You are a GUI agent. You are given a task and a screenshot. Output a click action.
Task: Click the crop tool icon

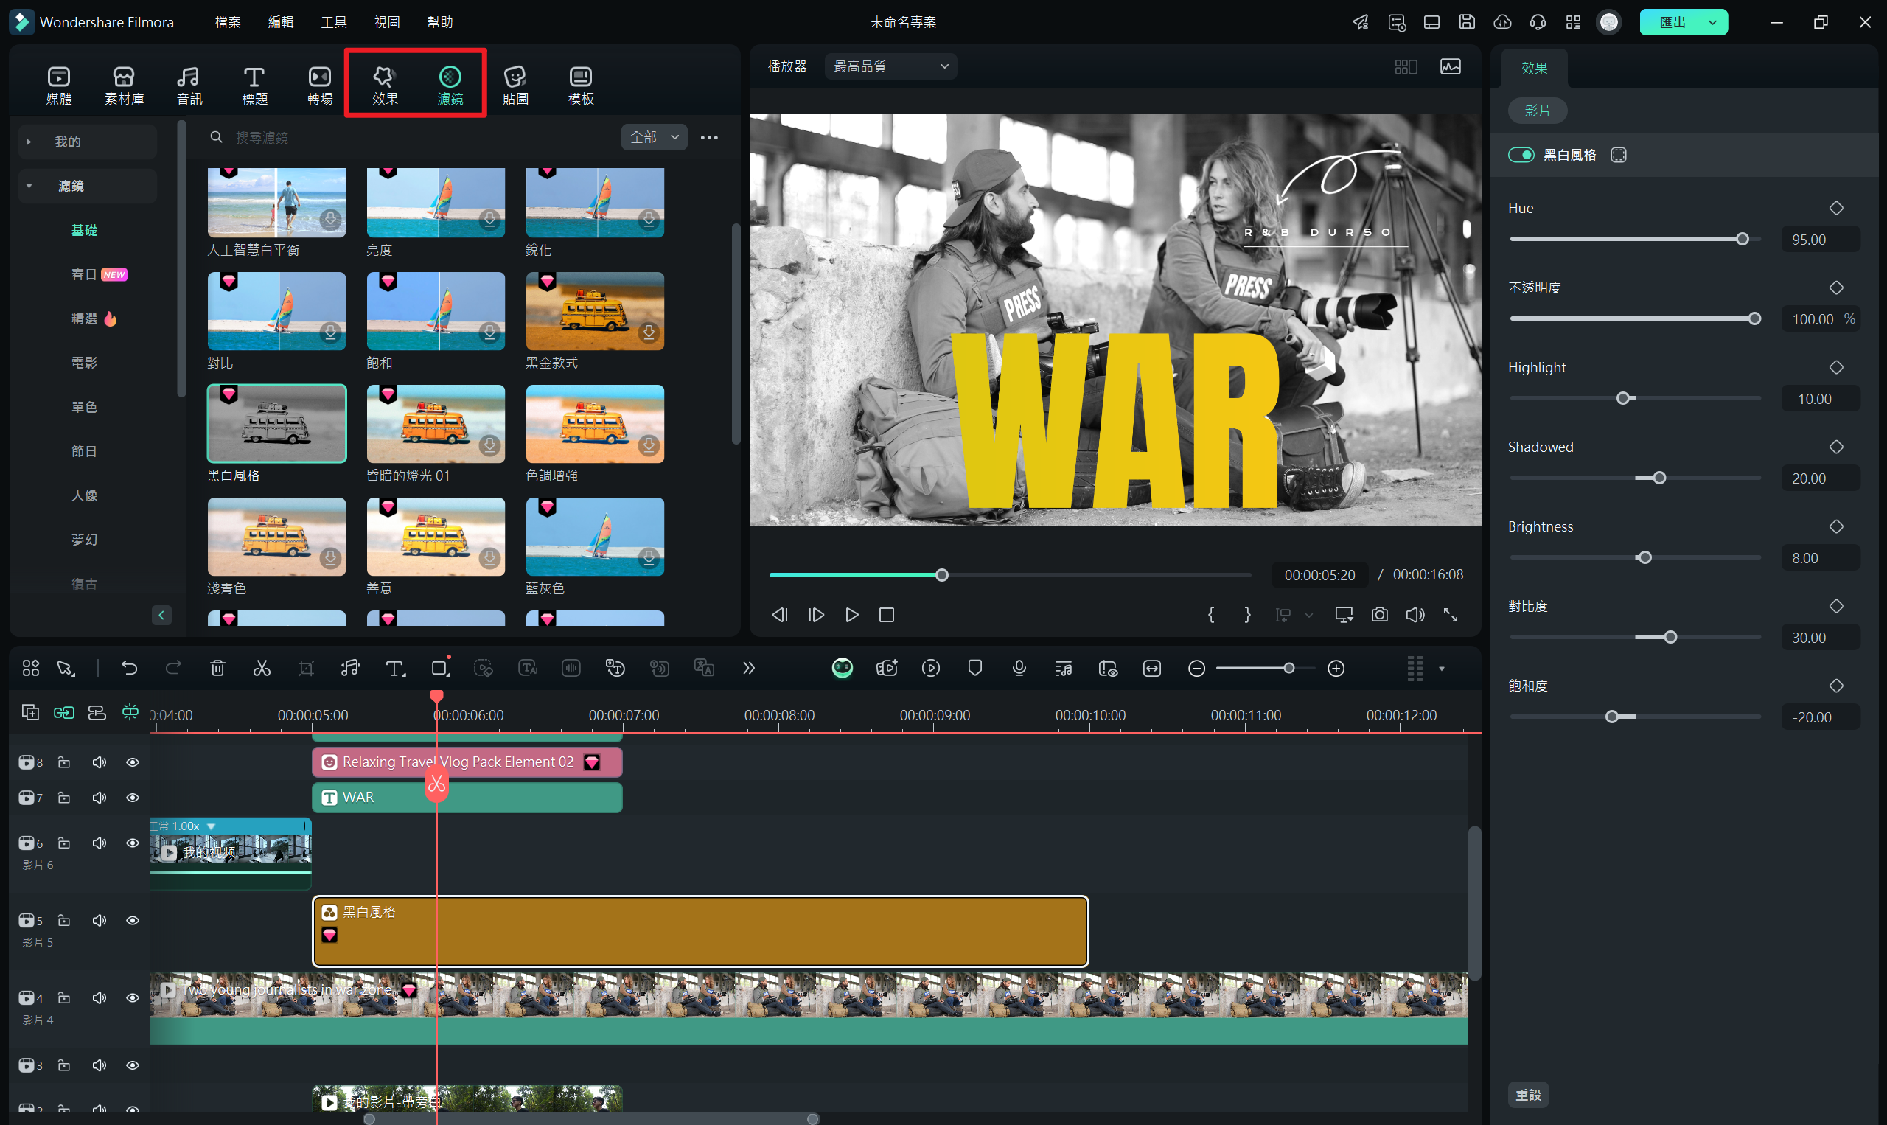tap(305, 668)
